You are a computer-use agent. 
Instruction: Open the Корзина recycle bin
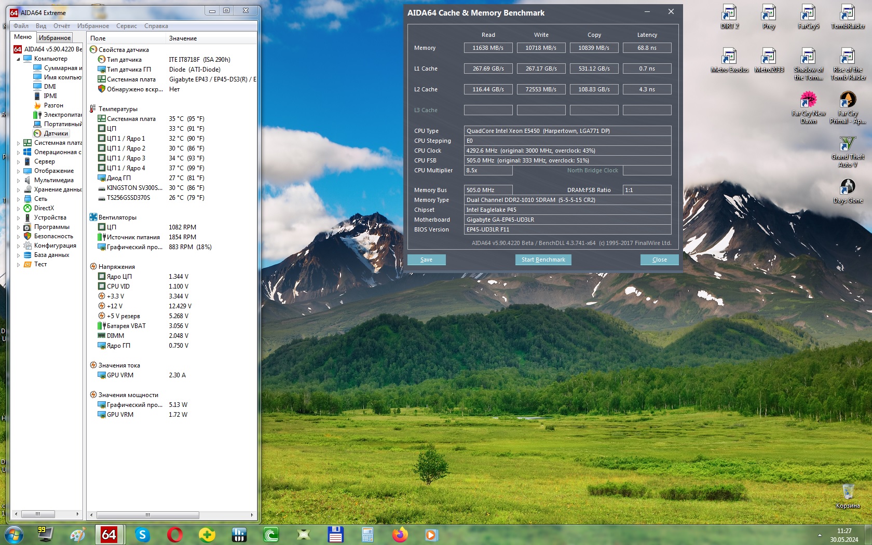[848, 496]
